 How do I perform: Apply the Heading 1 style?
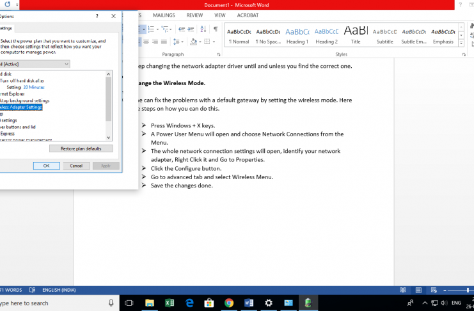(x=297, y=36)
